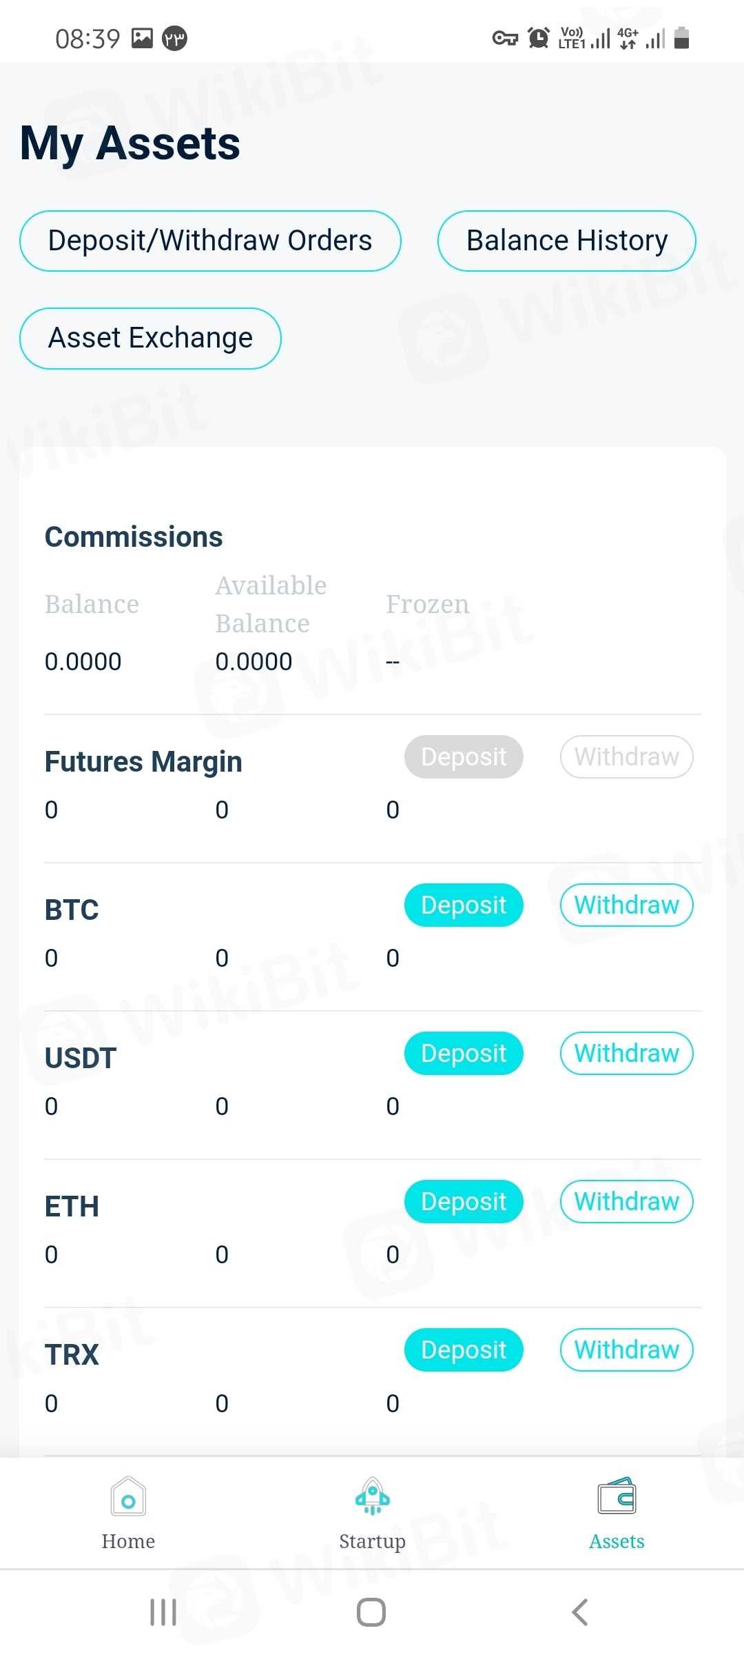Open the Startup rocket icon
Screen dimensions: 744x1655
(x=372, y=1496)
